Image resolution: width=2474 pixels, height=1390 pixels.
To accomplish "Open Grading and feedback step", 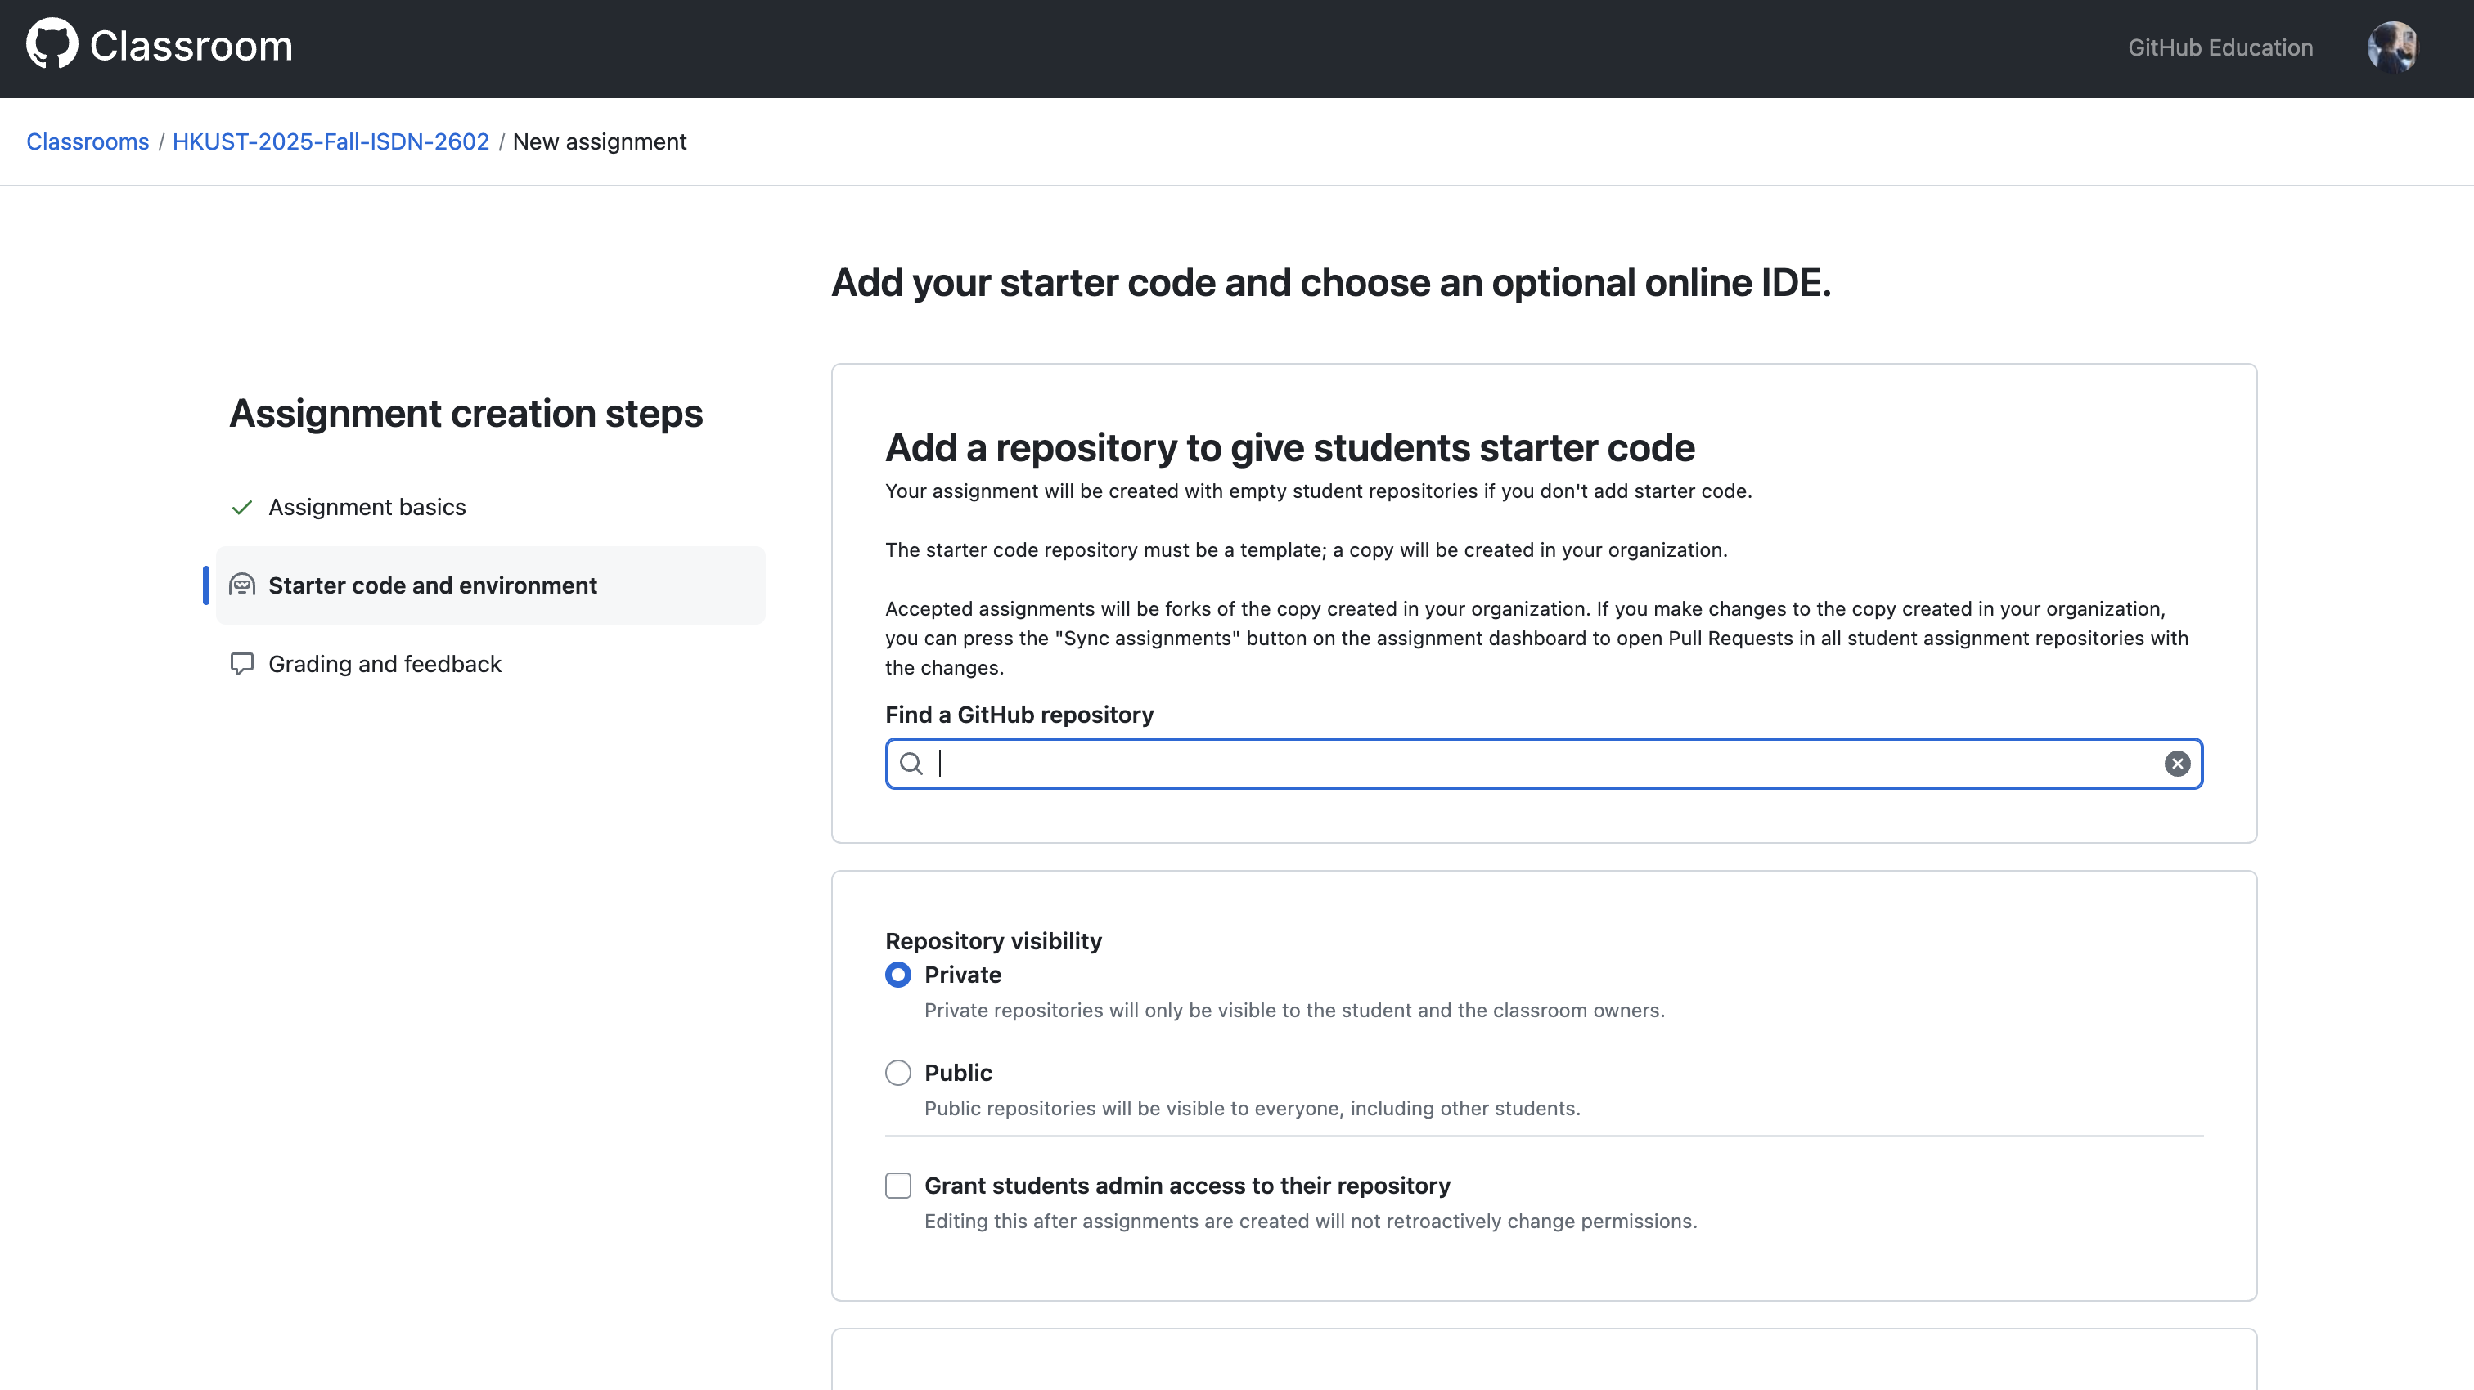I will tap(385, 664).
